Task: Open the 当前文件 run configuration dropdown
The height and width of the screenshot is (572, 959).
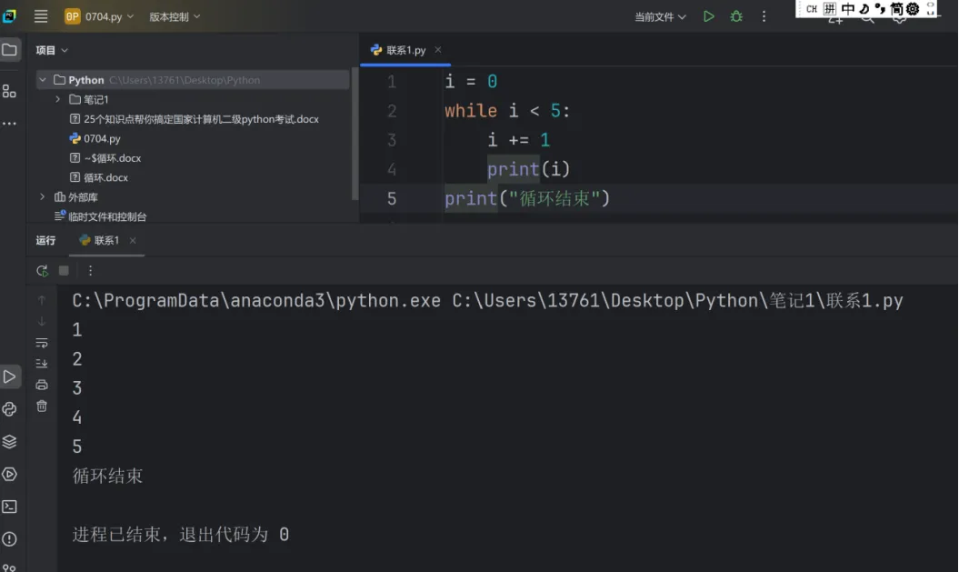Action: [660, 17]
